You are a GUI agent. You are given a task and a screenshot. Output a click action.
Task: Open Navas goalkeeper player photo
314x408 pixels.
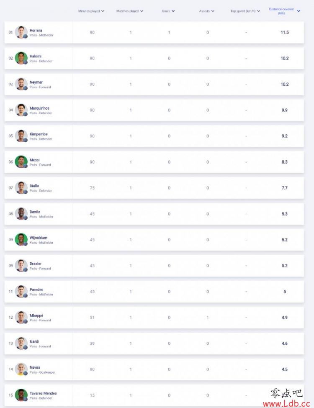pos(21,369)
